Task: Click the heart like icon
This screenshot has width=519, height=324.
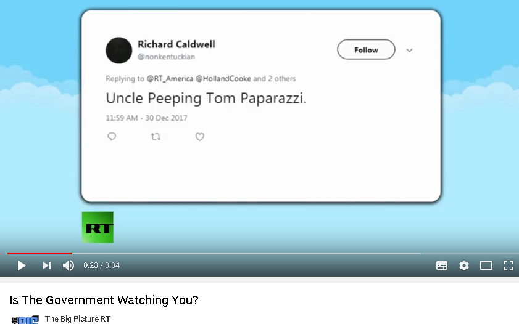Action: pos(199,137)
